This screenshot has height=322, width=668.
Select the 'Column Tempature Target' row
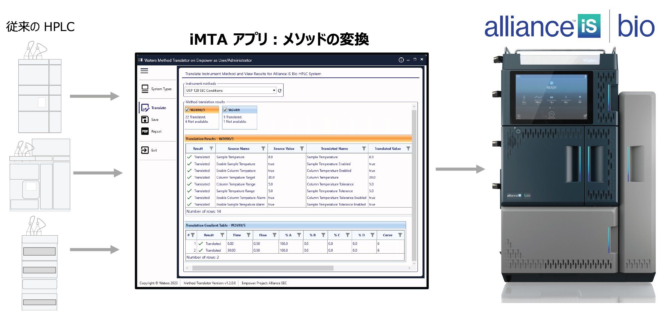click(x=299, y=178)
